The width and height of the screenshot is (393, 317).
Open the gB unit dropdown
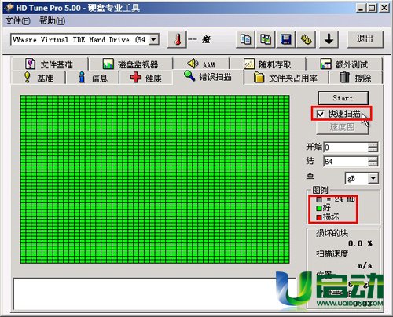coord(373,178)
